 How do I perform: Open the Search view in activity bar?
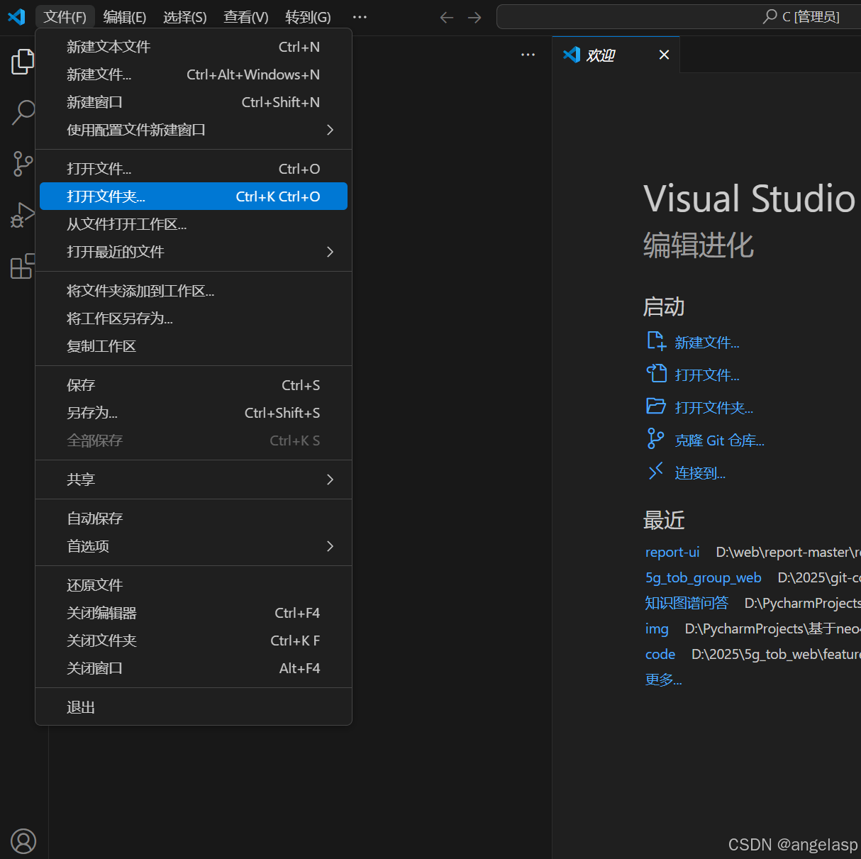tap(23, 112)
